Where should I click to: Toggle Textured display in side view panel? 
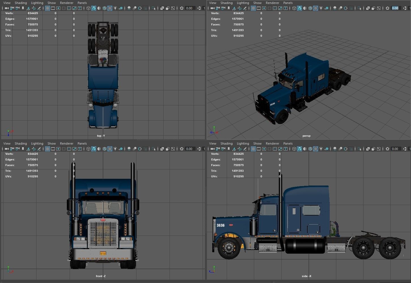click(x=316, y=149)
